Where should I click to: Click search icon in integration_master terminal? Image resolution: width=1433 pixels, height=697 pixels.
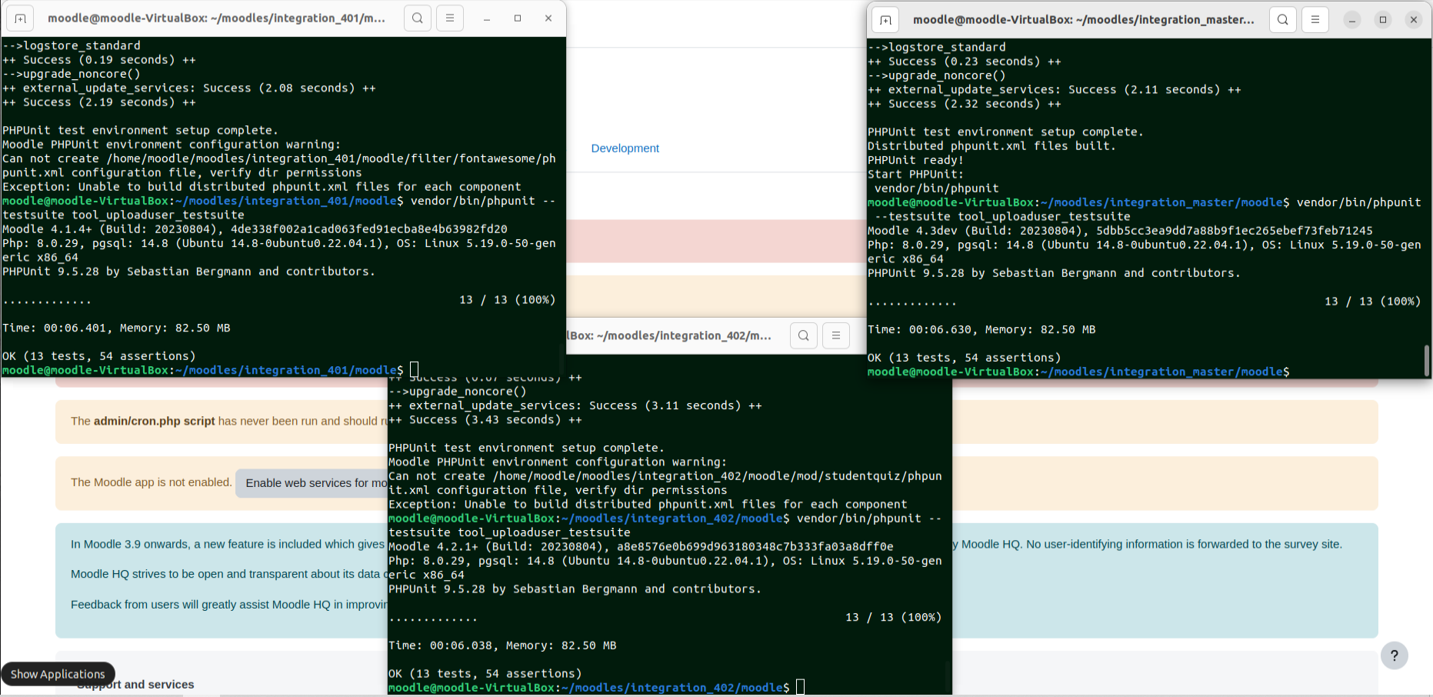[1283, 20]
